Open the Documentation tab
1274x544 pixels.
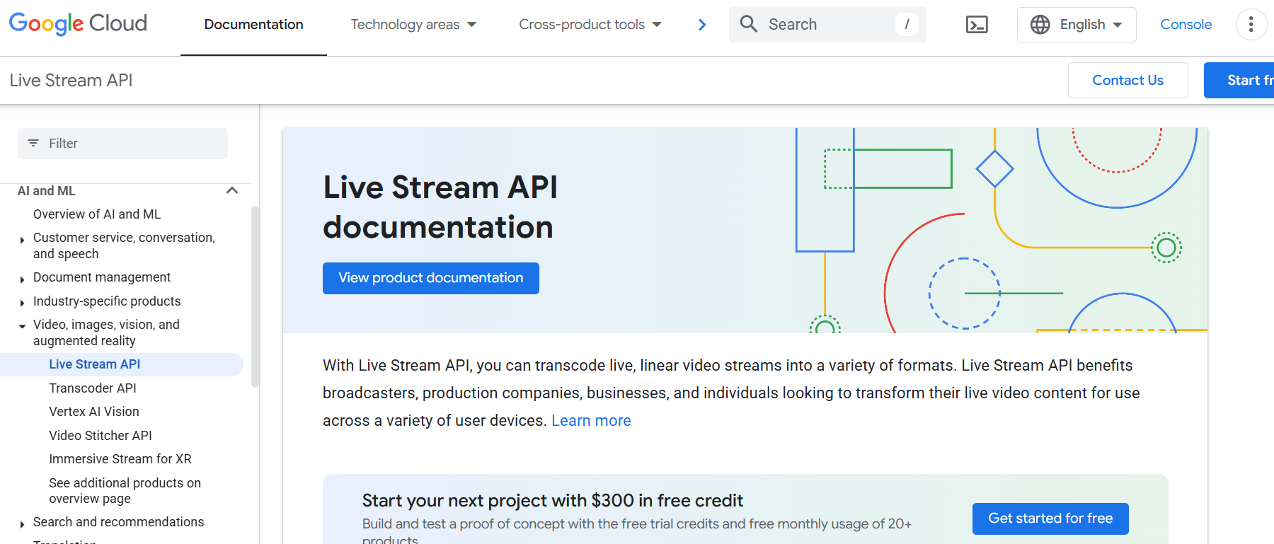click(x=253, y=25)
